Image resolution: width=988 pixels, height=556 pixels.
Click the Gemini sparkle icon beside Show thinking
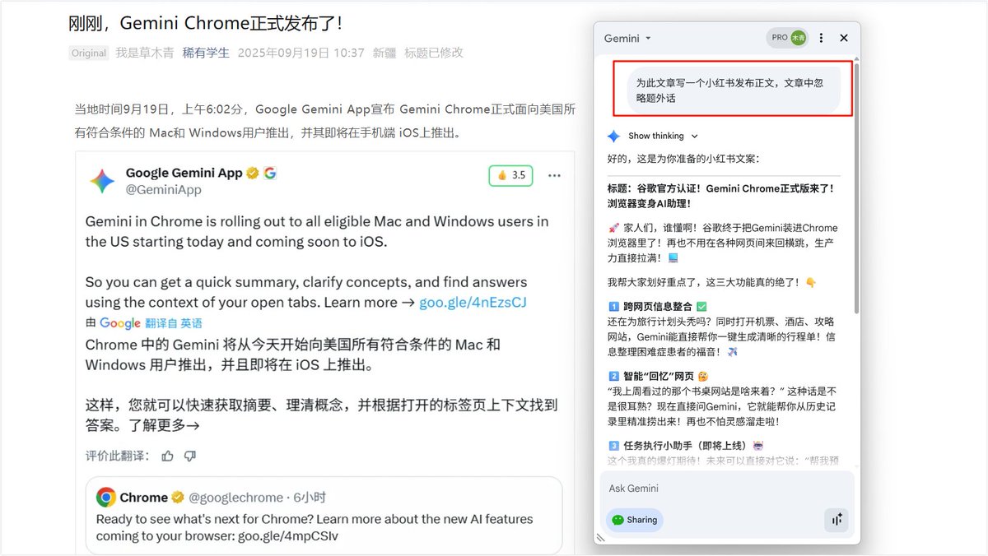pyautogui.click(x=613, y=137)
